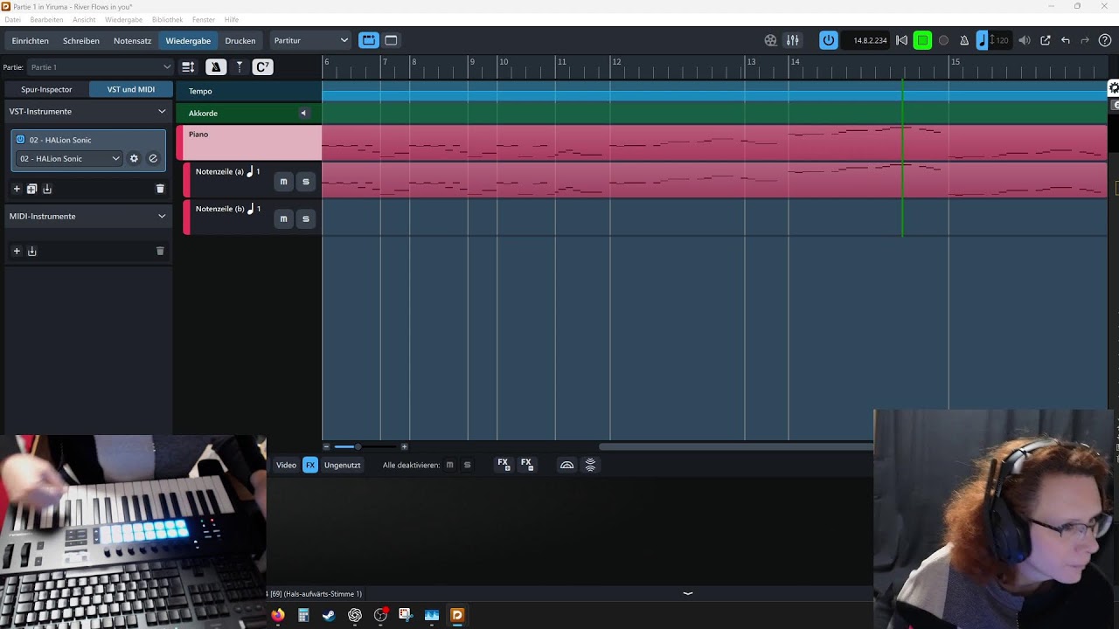Open the Datei menu
The width and height of the screenshot is (1119, 629).
(x=12, y=19)
